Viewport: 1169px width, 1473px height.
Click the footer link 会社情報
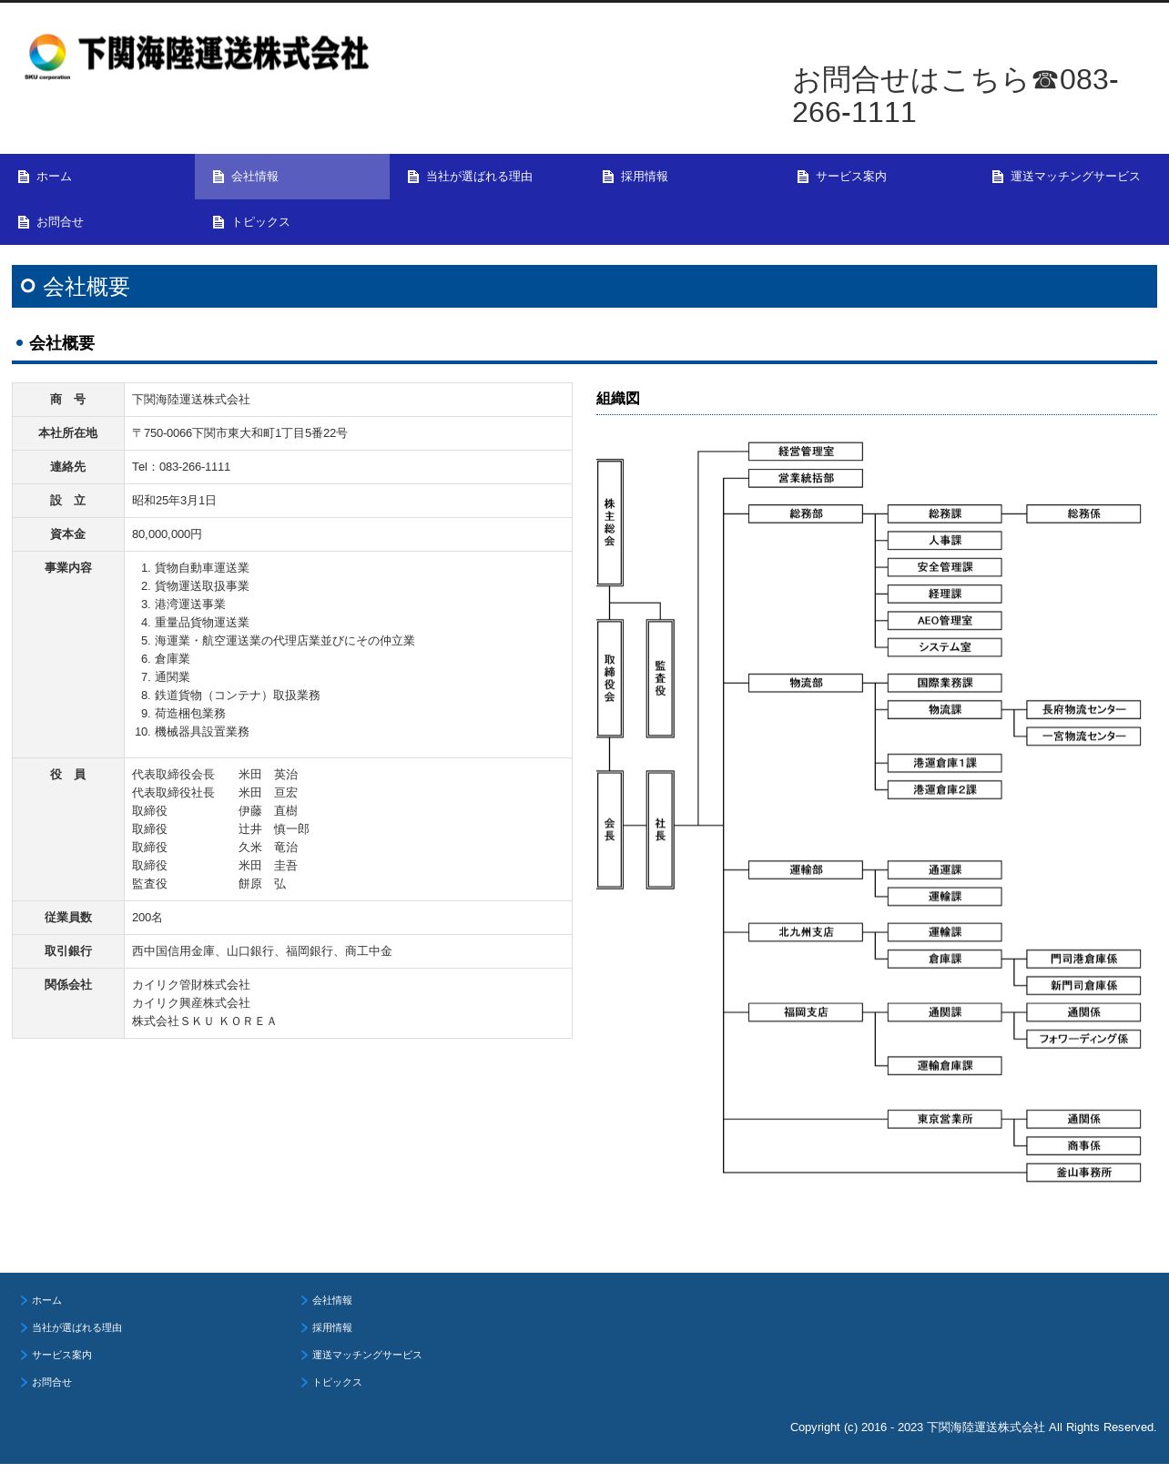332,1300
